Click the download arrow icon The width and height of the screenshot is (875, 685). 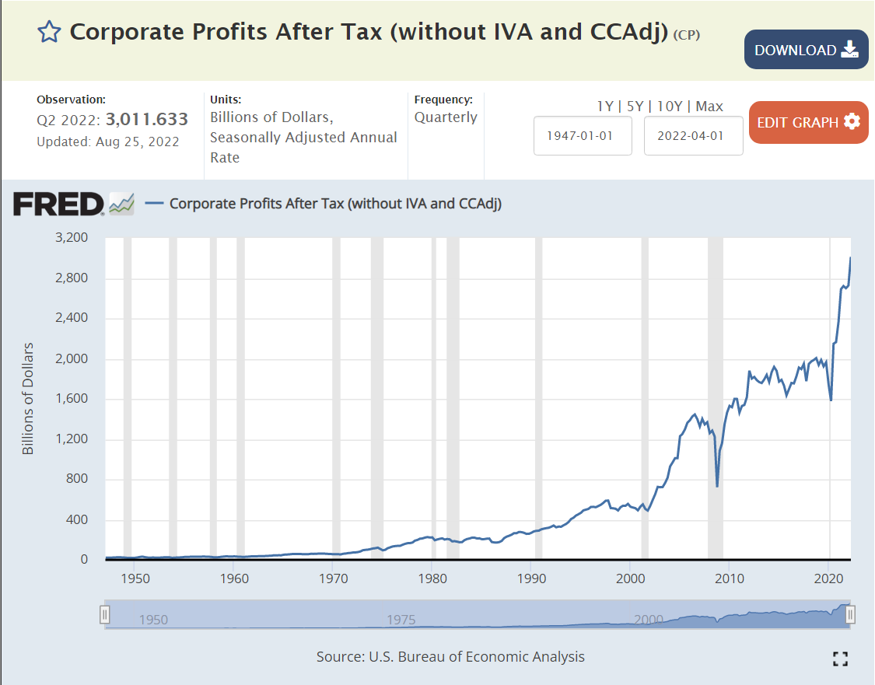pos(850,50)
